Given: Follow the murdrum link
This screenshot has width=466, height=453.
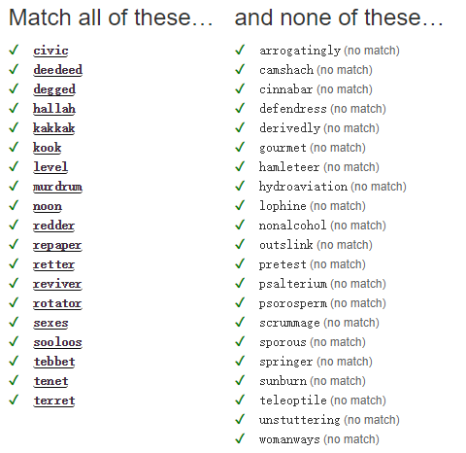Looking at the screenshot, I should 57,187.
